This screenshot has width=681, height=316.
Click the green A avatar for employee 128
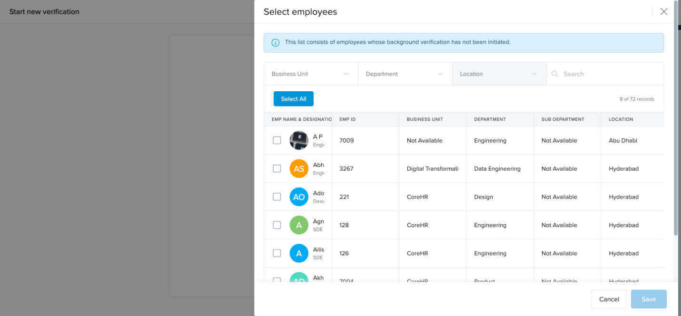tap(299, 225)
